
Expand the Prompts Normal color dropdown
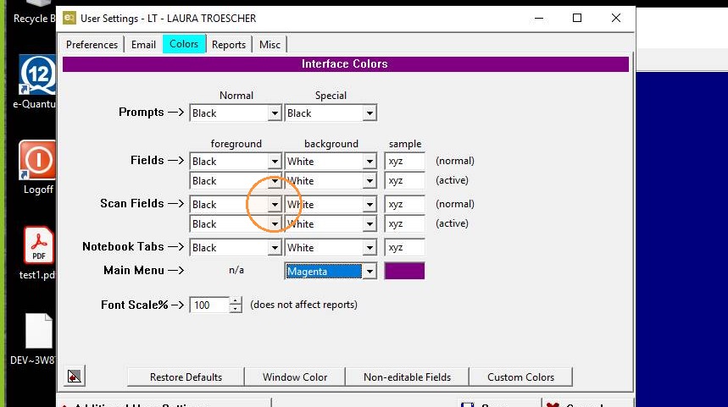point(275,113)
